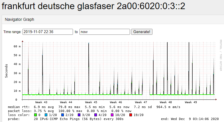Click the '50 m' y-axis label

[17, 55]
